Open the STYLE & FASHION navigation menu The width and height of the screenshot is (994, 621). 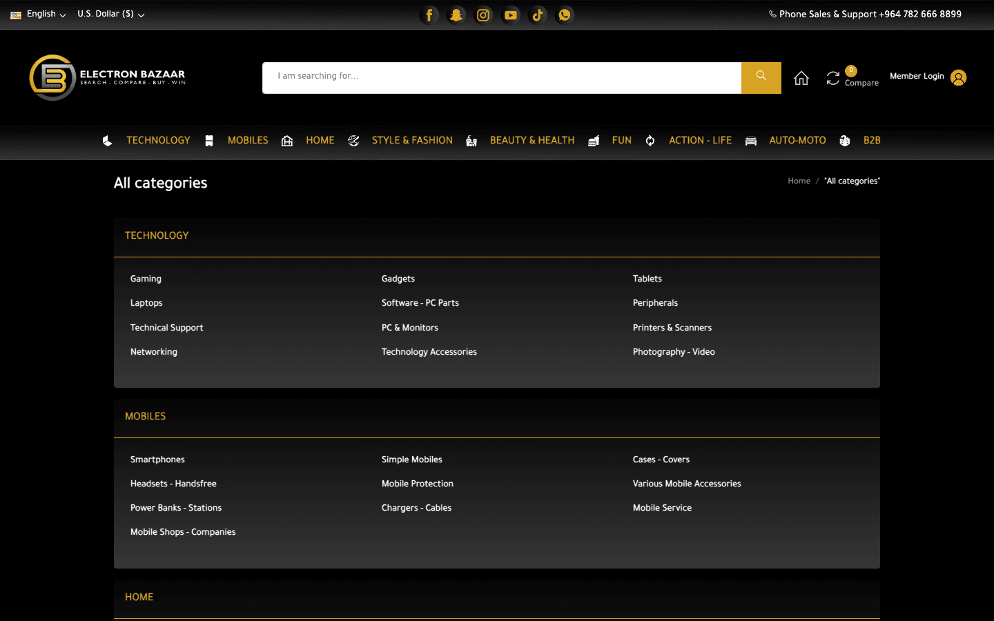412,140
